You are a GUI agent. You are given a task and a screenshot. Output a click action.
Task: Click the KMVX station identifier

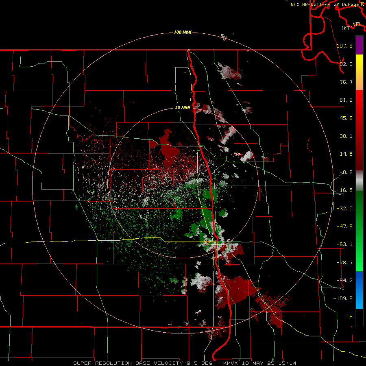(231, 363)
